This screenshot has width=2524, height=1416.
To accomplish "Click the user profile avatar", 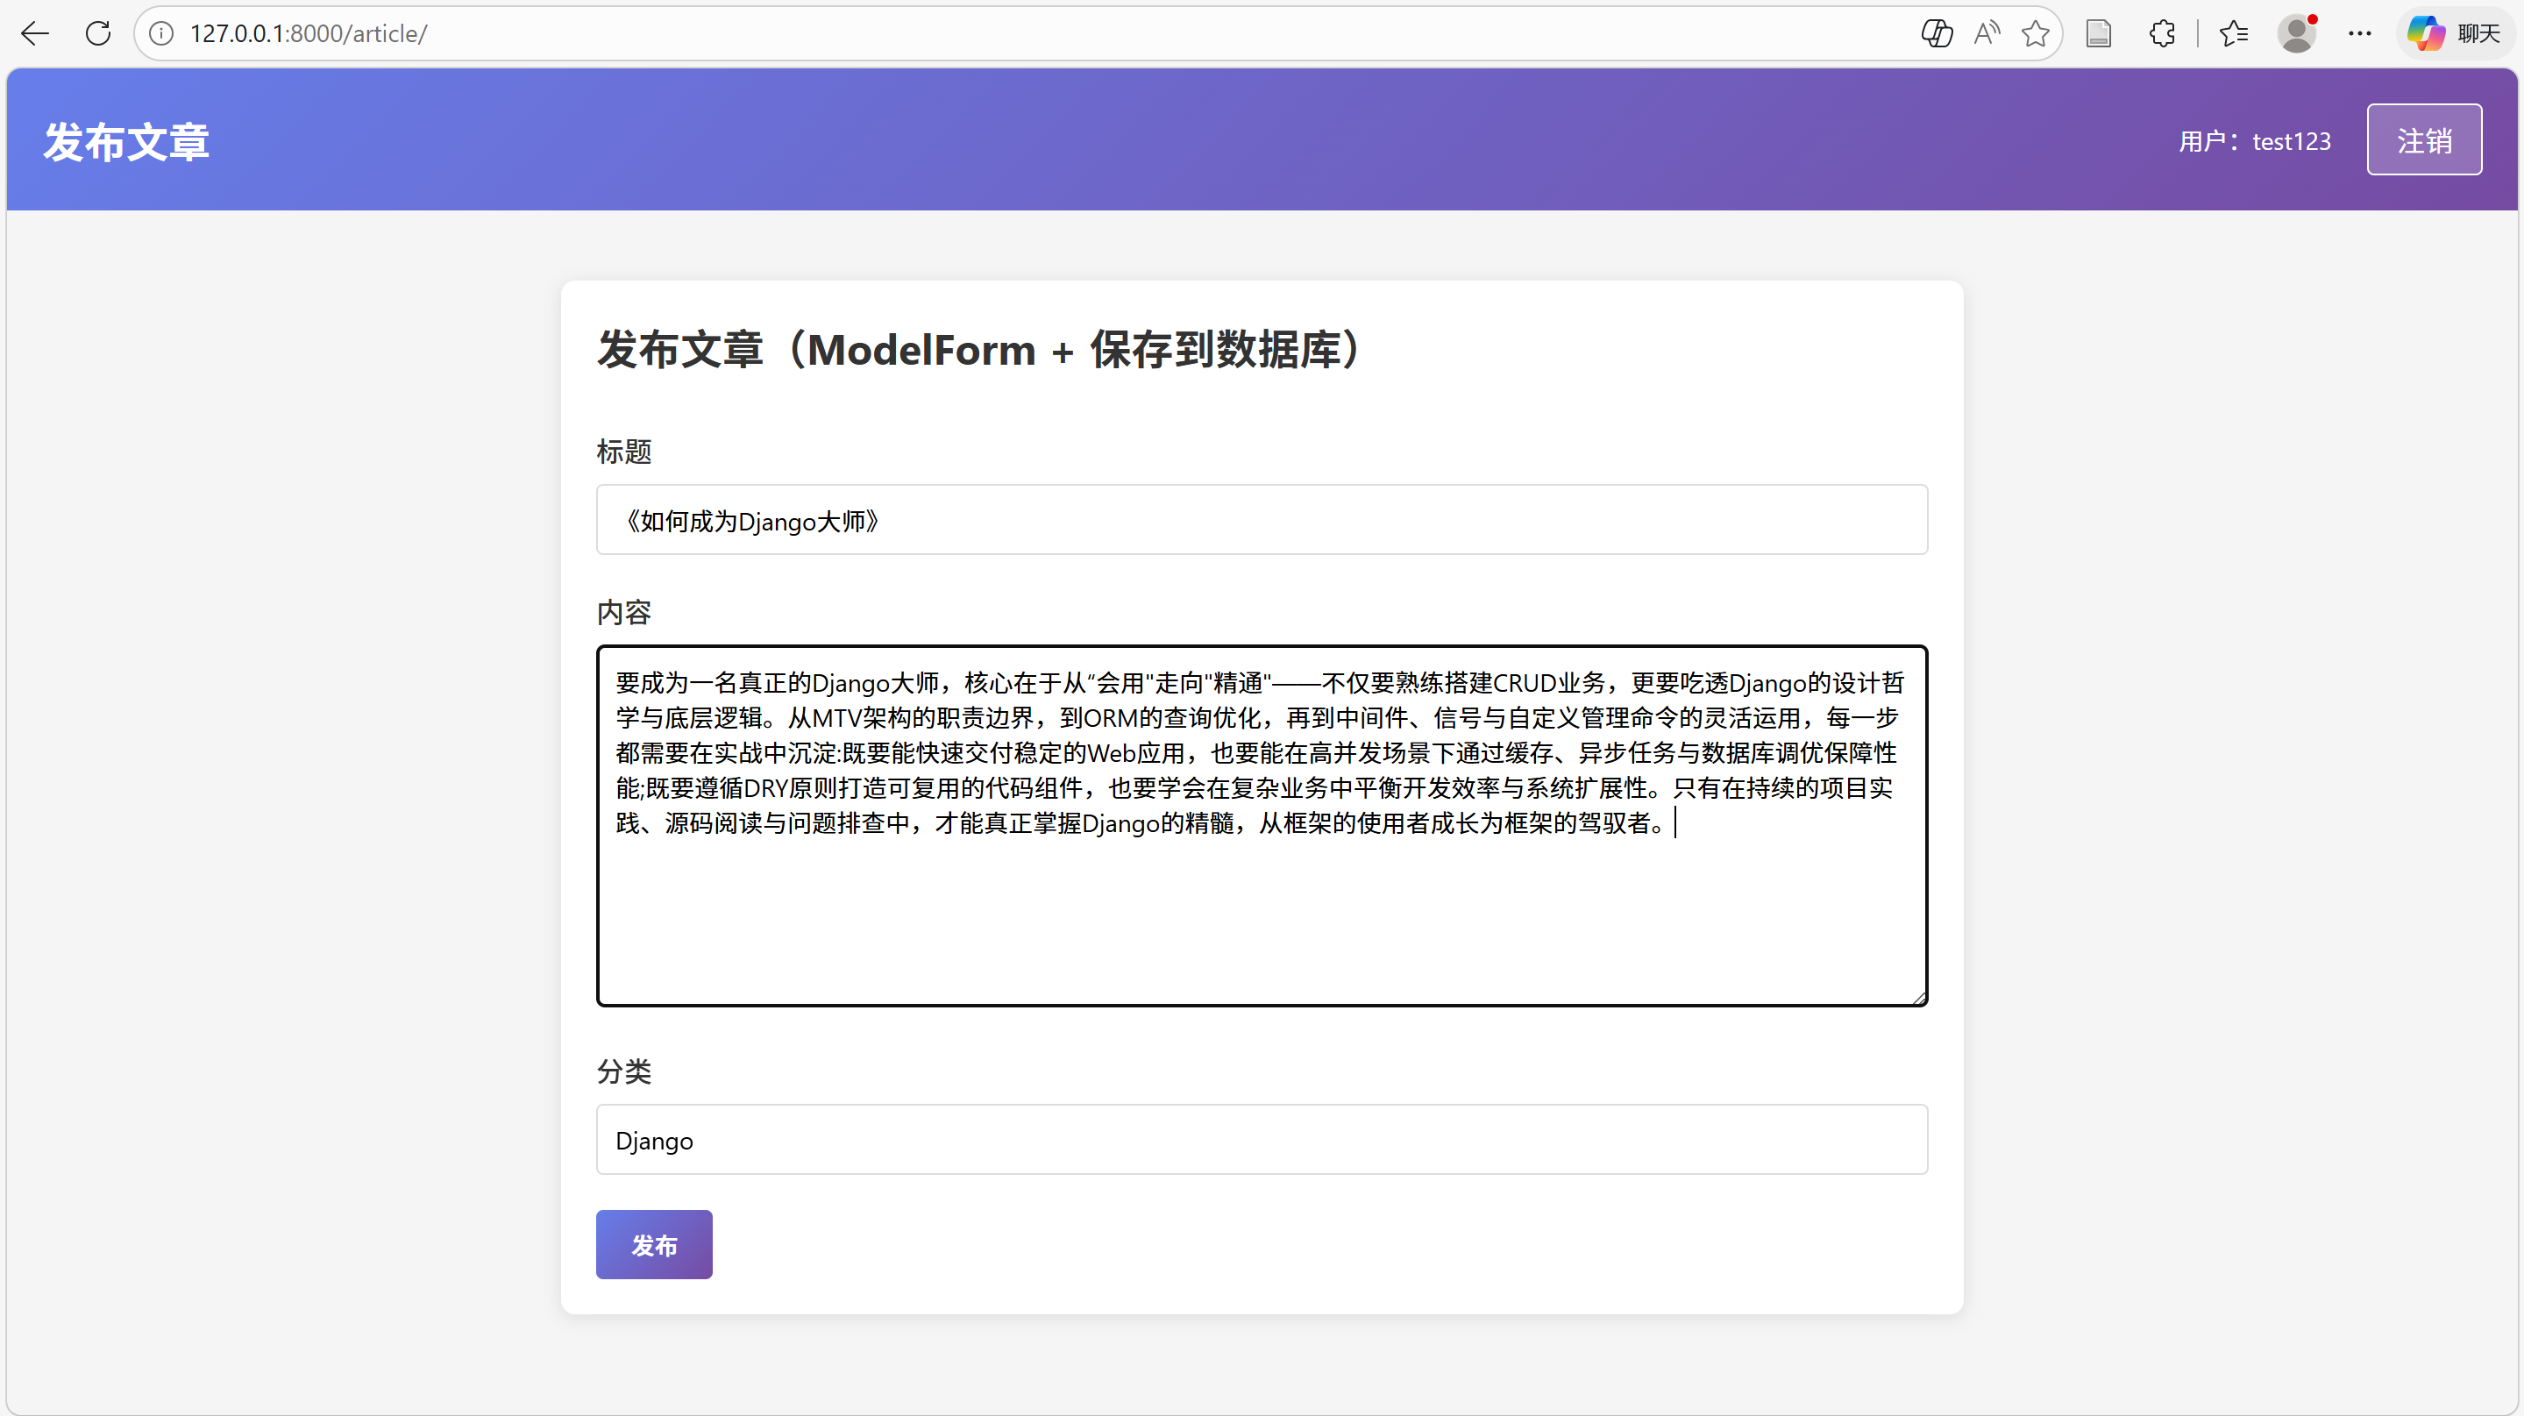I will (x=2297, y=33).
